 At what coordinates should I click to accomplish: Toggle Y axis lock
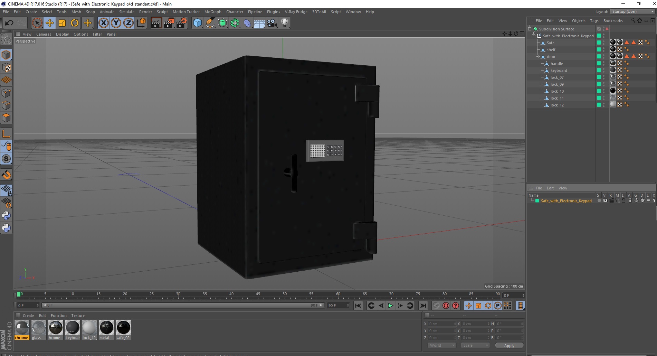point(116,23)
